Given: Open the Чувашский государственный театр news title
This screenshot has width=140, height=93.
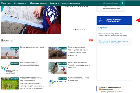Looking at the screenshot, I should (x=32, y=83).
